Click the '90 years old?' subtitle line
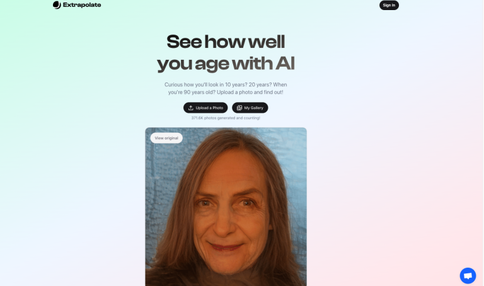 226,92
